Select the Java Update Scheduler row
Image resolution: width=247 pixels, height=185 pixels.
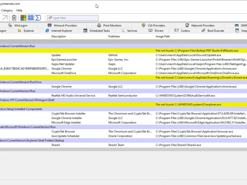65,136
